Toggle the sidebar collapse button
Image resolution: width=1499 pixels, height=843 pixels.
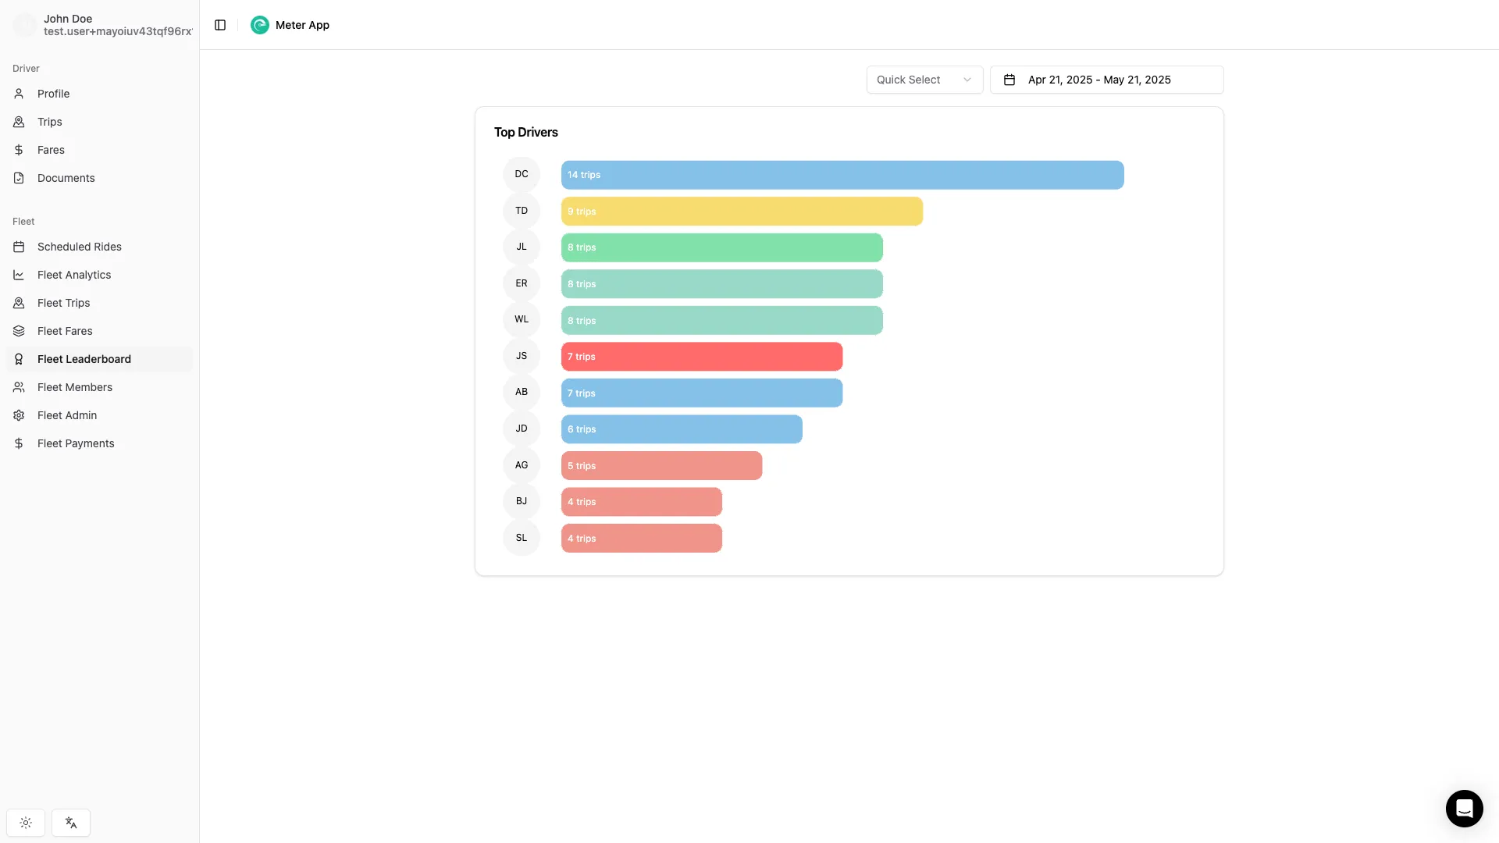point(219,24)
